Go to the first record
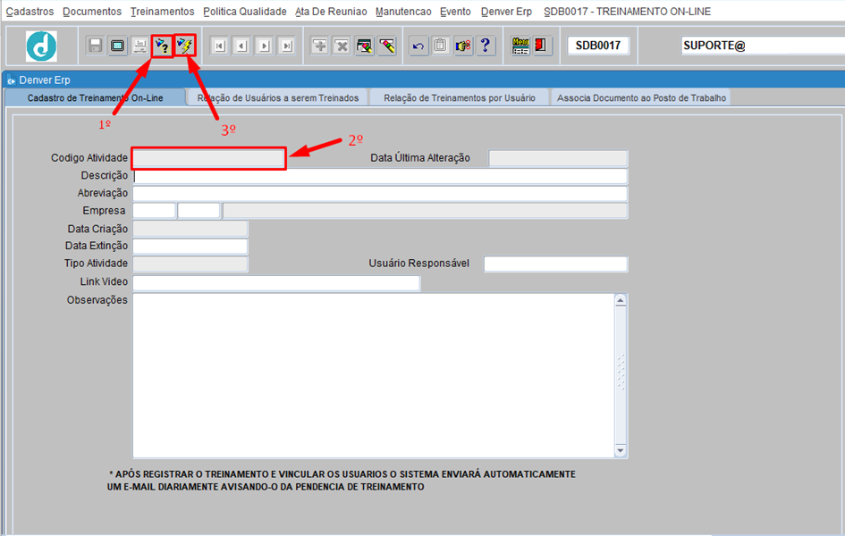 tap(219, 46)
